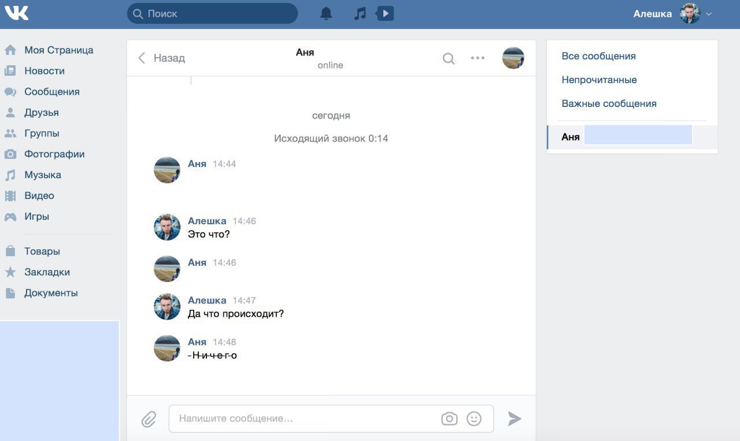The width and height of the screenshot is (740, 441).
Task: Click the person icon beside Друзья
Action: click(x=10, y=113)
